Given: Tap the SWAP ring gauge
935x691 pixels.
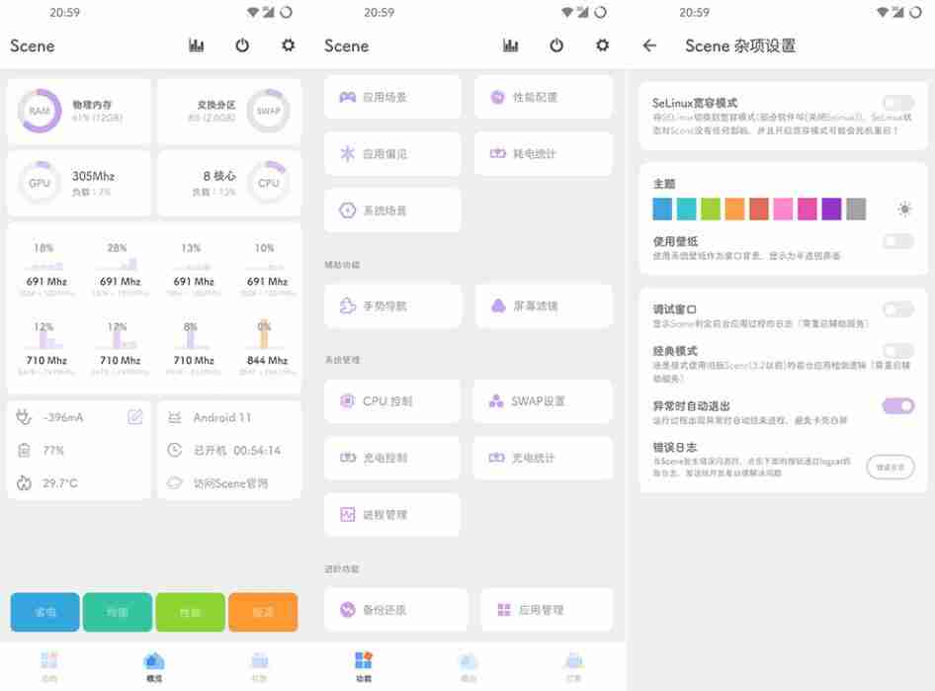Looking at the screenshot, I should pos(268,111).
